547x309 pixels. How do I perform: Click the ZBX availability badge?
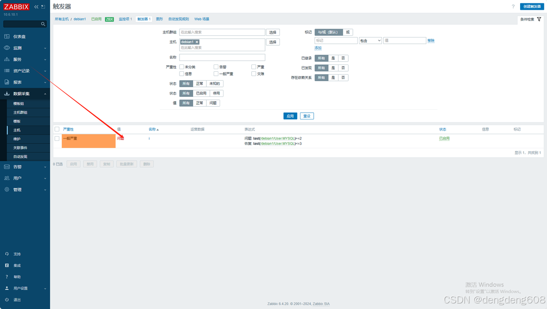click(109, 19)
